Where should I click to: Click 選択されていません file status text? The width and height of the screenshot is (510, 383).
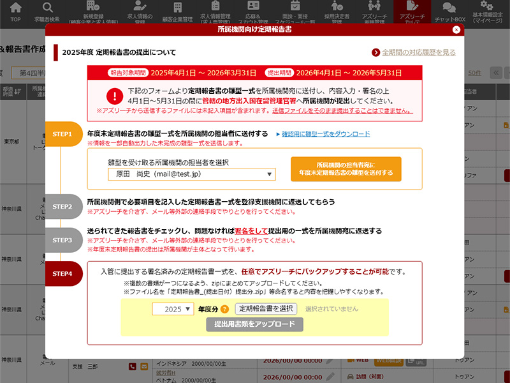pyautogui.click(x=331, y=309)
